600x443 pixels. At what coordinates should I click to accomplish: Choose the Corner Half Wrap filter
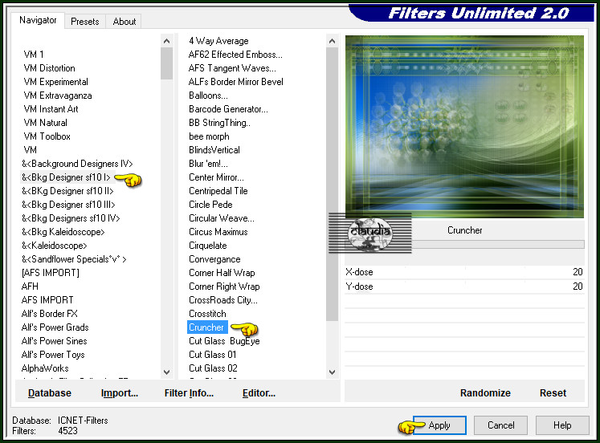222,273
